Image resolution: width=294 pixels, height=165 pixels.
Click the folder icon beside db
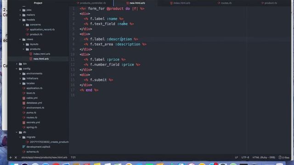point(20,132)
